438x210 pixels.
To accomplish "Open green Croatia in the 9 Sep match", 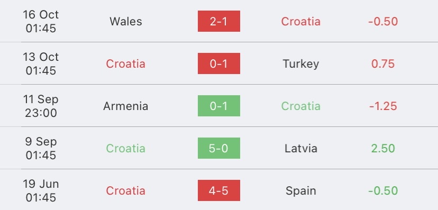I will (126, 148).
